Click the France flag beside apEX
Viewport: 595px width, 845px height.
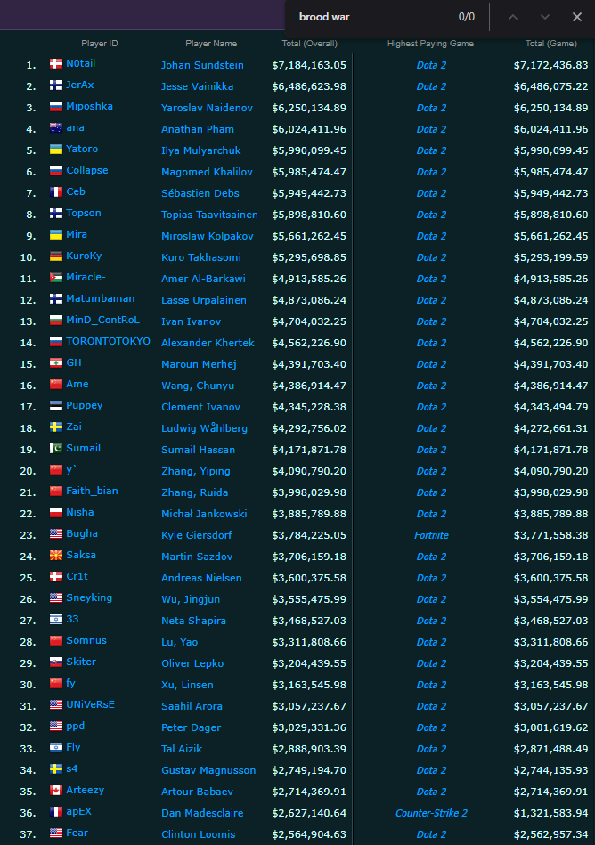click(x=56, y=811)
